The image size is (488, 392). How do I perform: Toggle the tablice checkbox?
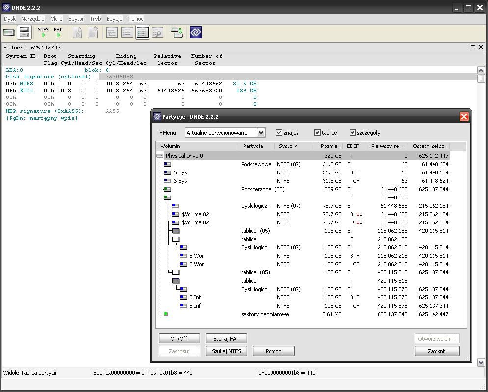point(317,133)
